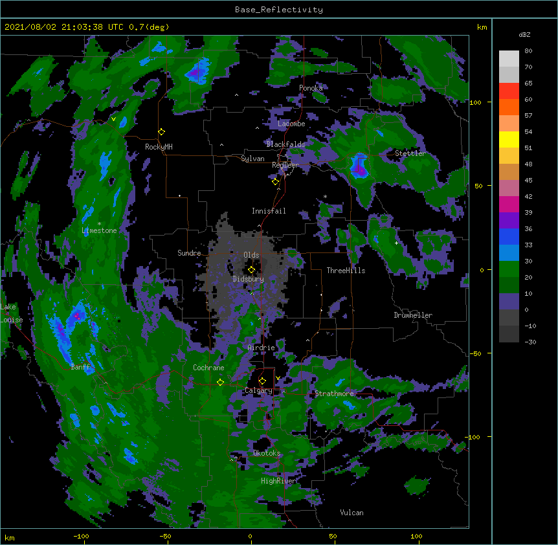The width and height of the screenshot is (558, 545).
Task: Click the dBZ legend heading
Action: 524,34
